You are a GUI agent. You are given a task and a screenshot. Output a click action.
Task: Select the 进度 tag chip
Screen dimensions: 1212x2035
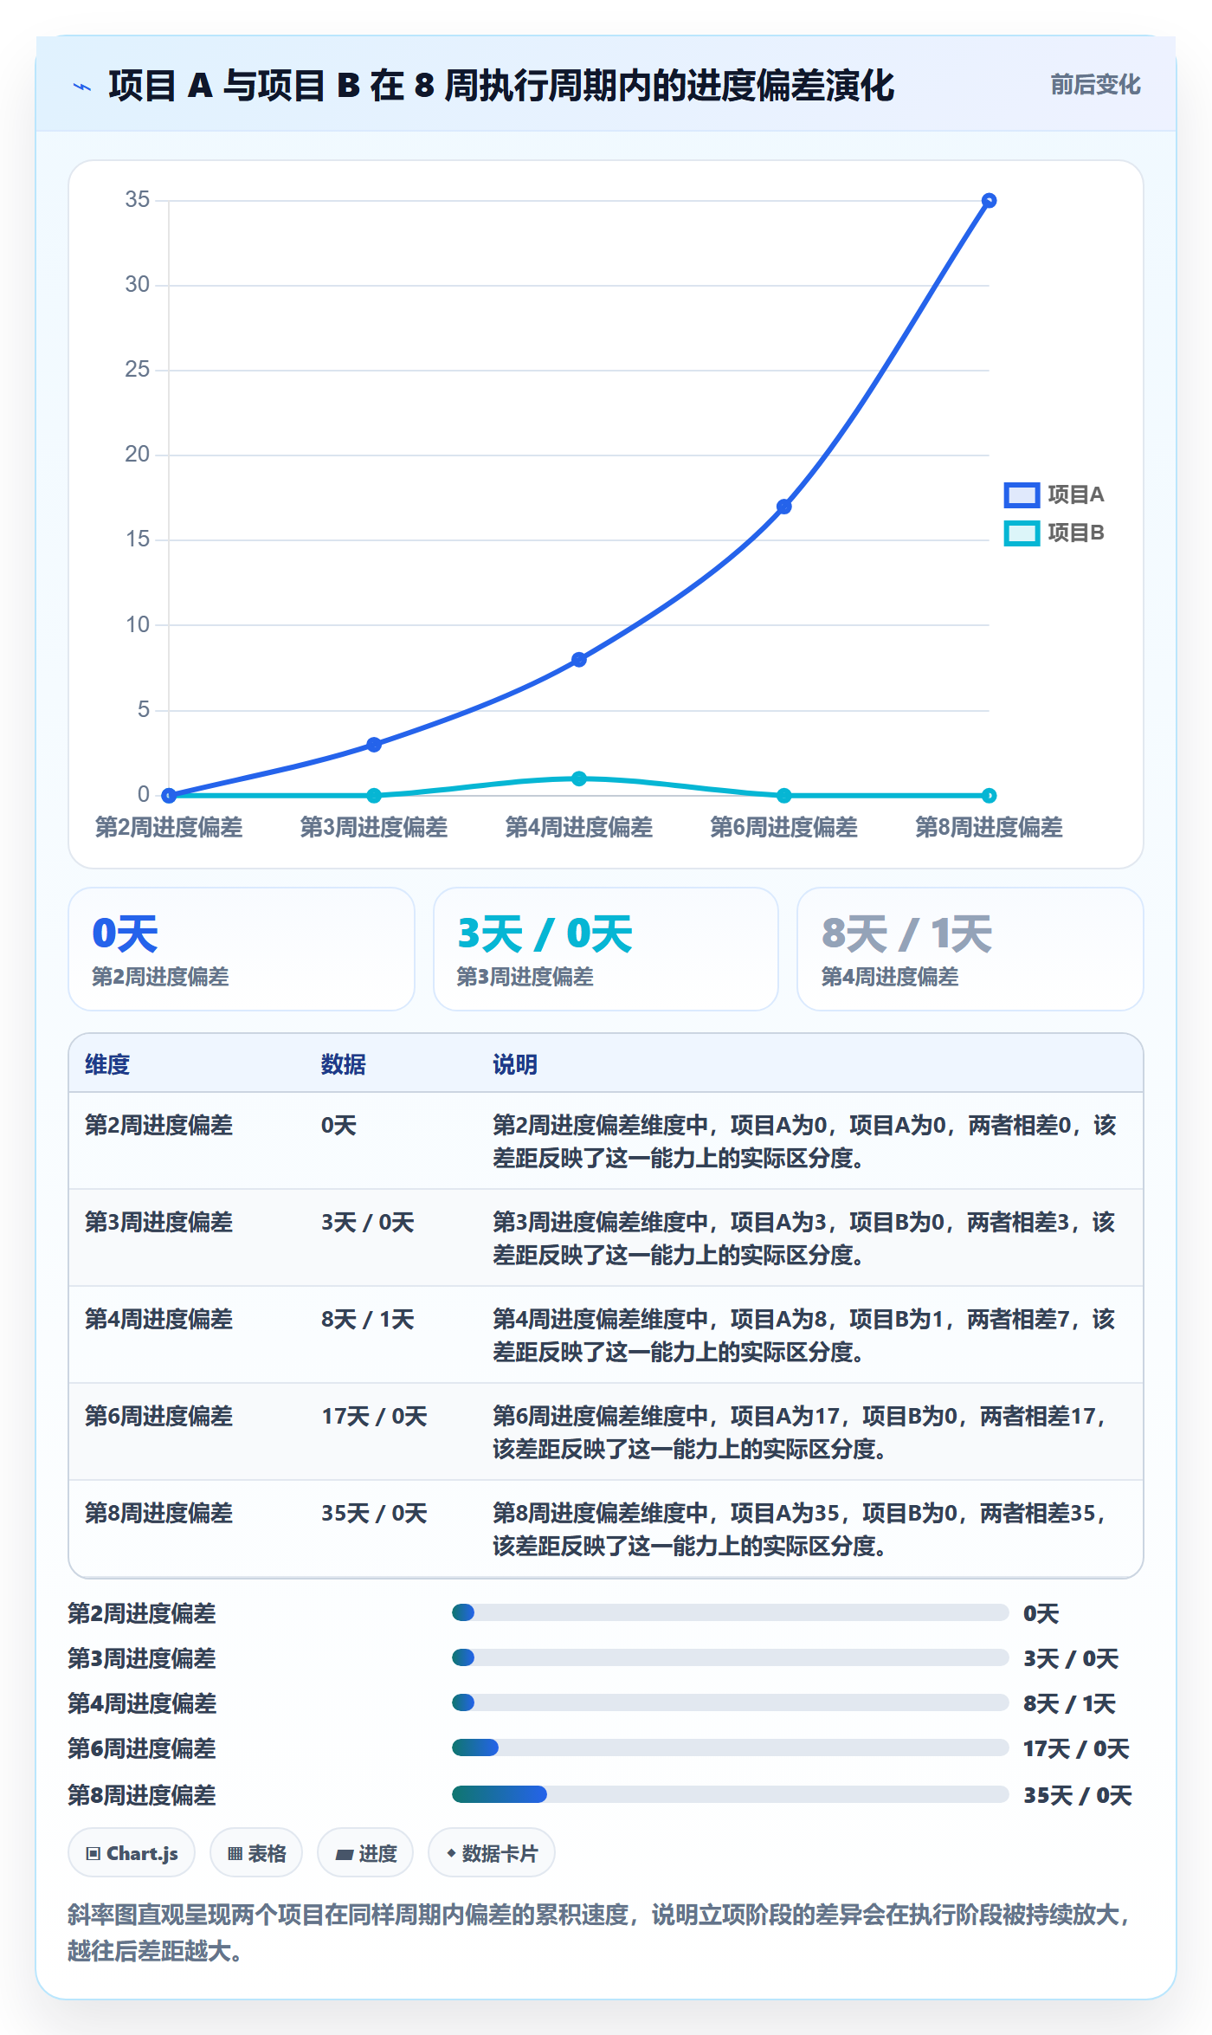click(x=365, y=1853)
